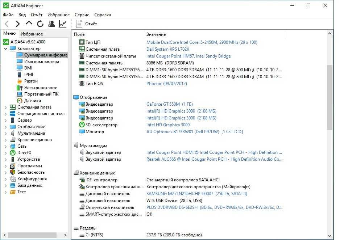This screenshot has height=240, width=348.
Task: Open the Вид menu
Action: click(x=22, y=15)
